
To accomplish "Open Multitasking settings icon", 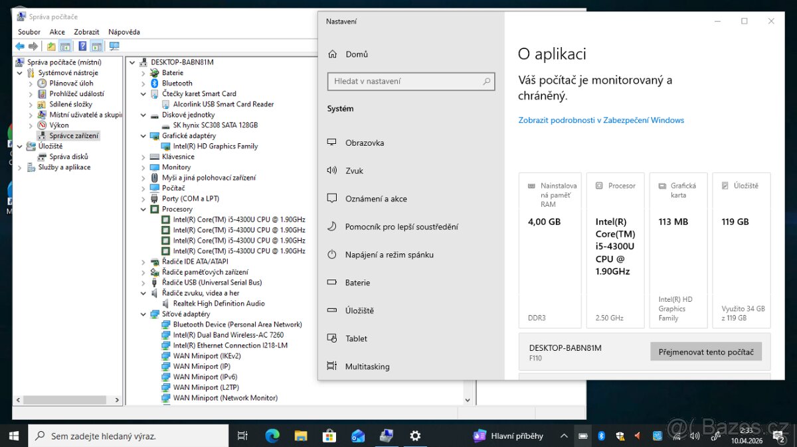I will [x=332, y=365].
